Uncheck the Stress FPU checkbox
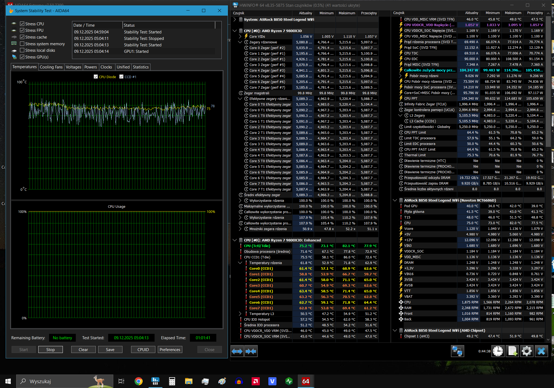The height and width of the screenshot is (388, 554). click(22, 30)
